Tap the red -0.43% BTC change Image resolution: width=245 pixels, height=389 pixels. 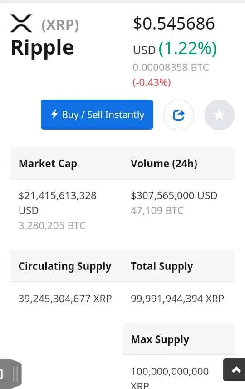pos(152,82)
